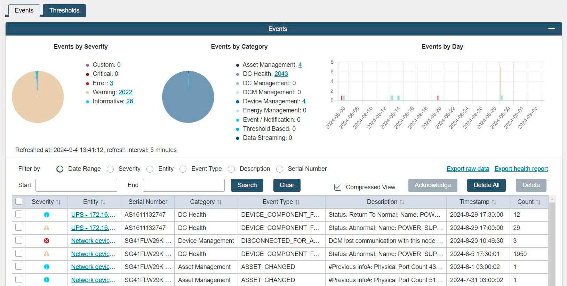The width and height of the screenshot is (567, 286).
Task: Click informative icon in 2024-8-29 17:30:00 row
Action: (x=47, y=215)
